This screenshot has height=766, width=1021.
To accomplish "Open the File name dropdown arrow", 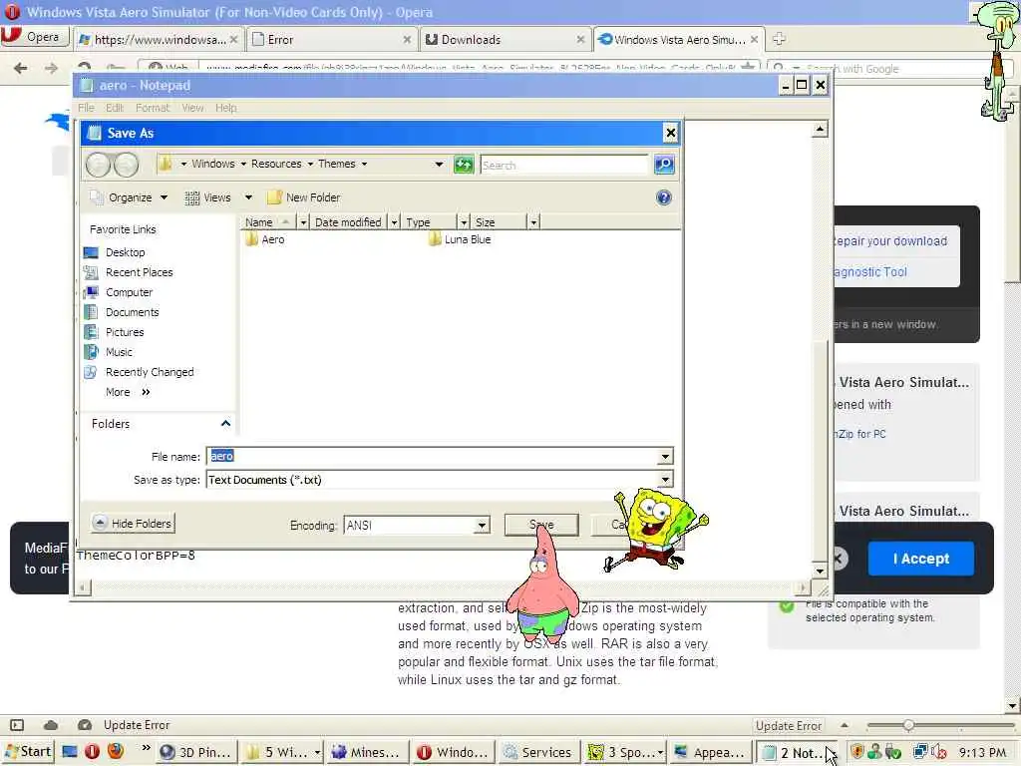I will pyautogui.click(x=665, y=457).
